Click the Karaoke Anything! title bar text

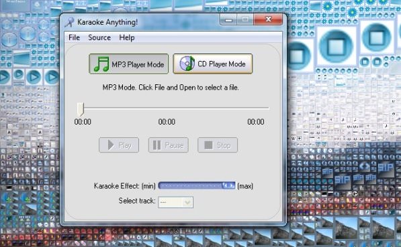tap(107, 22)
